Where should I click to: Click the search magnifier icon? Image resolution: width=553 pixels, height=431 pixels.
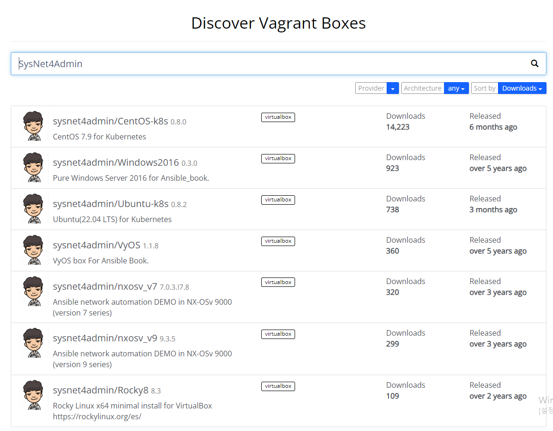(535, 63)
